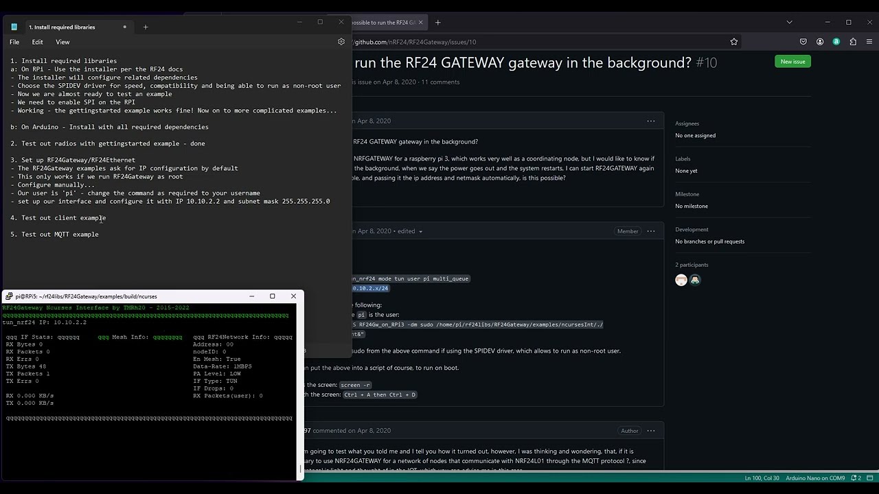Click the second participant avatar
The image size is (879, 494).
pyautogui.click(x=695, y=280)
